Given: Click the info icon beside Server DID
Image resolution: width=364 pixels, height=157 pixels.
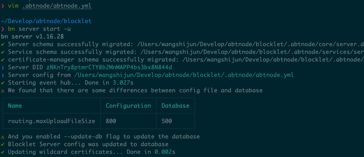Looking at the screenshot, I should click(x=3, y=67).
